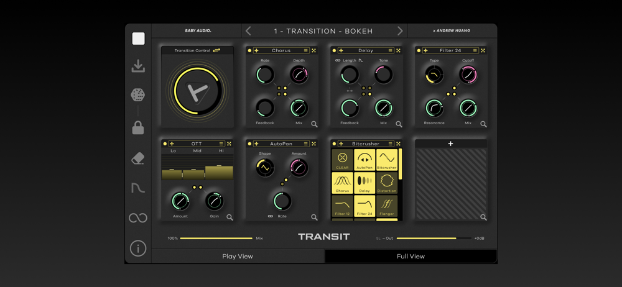Open the OTT module effect menu

point(221,143)
